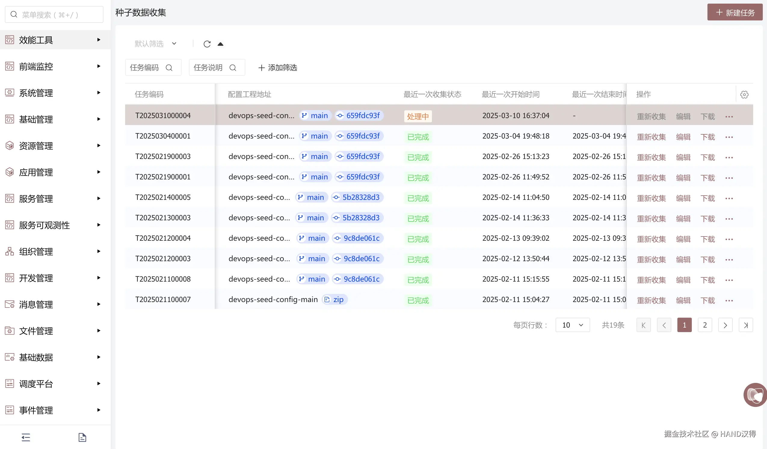Click the 新建任务 button
The width and height of the screenshot is (767, 449).
point(735,13)
